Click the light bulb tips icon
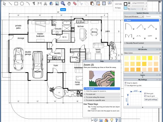The image size is (163, 122). pyautogui.click(x=111, y=120)
